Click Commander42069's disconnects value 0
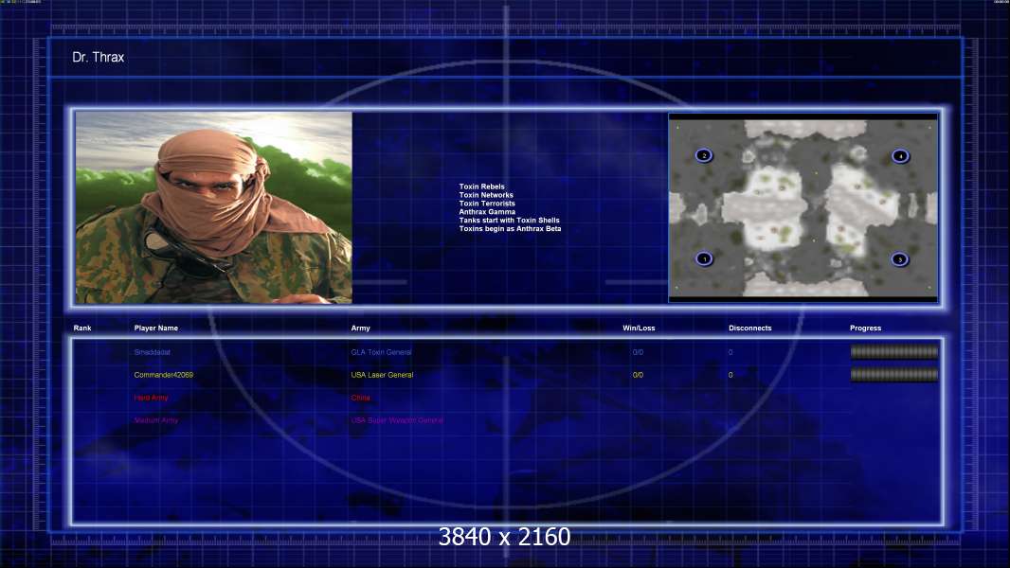1010x568 pixels. coord(730,375)
